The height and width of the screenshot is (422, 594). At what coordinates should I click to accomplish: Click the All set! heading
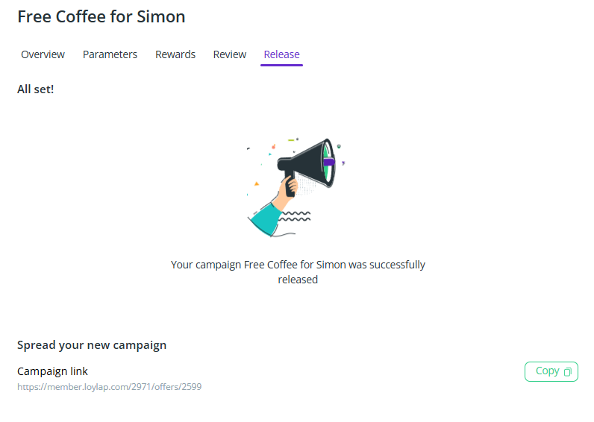pyautogui.click(x=36, y=89)
